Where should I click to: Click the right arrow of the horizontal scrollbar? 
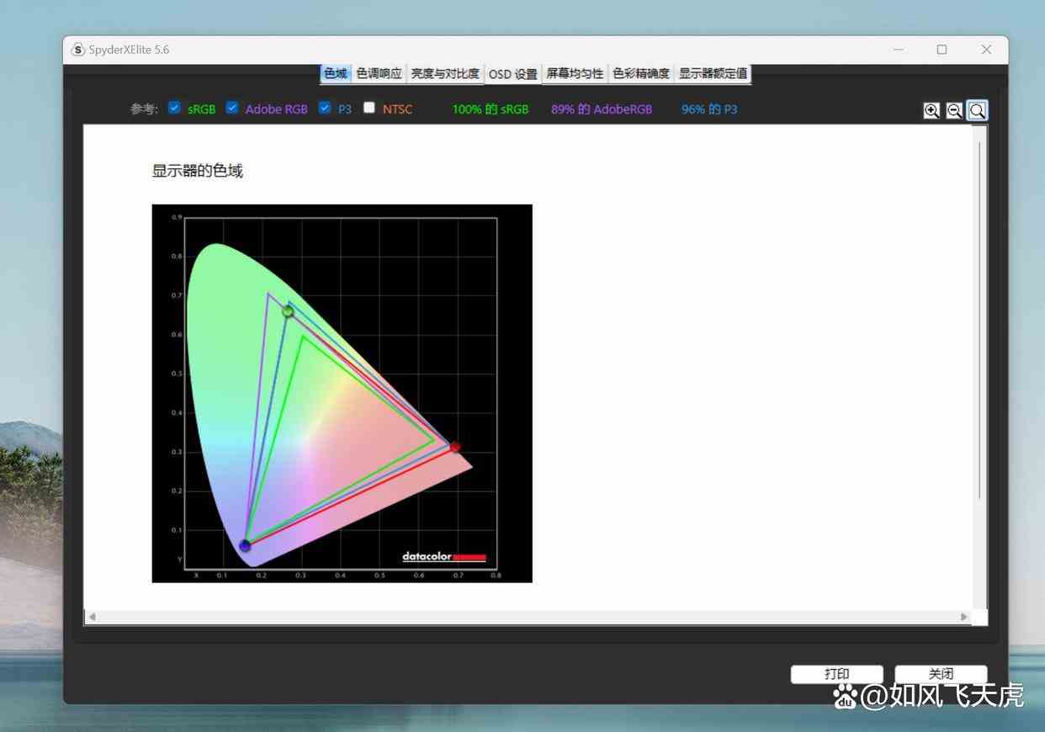tap(964, 617)
